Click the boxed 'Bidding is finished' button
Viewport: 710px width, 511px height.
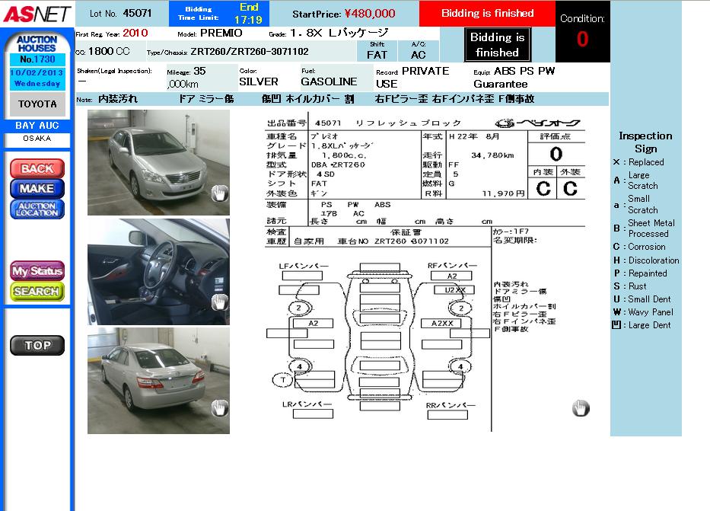497,45
